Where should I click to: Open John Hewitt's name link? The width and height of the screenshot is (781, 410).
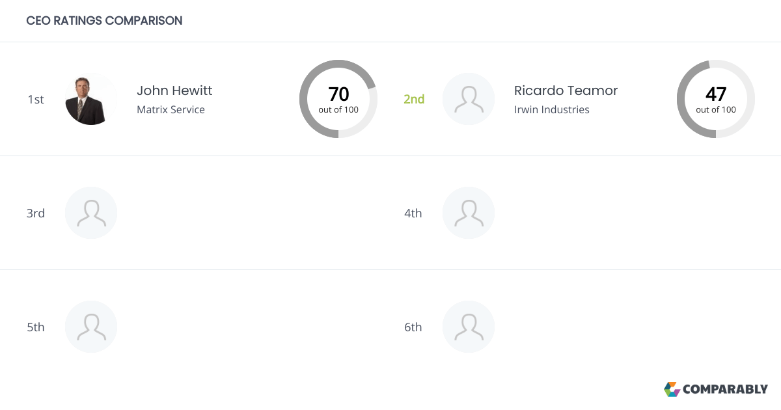tap(174, 90)
